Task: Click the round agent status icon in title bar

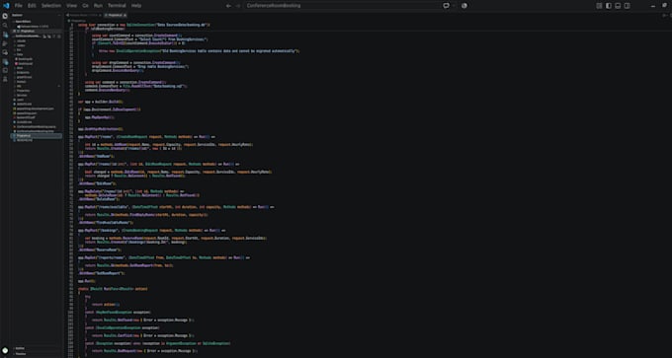Action: [x=464, y=6]
